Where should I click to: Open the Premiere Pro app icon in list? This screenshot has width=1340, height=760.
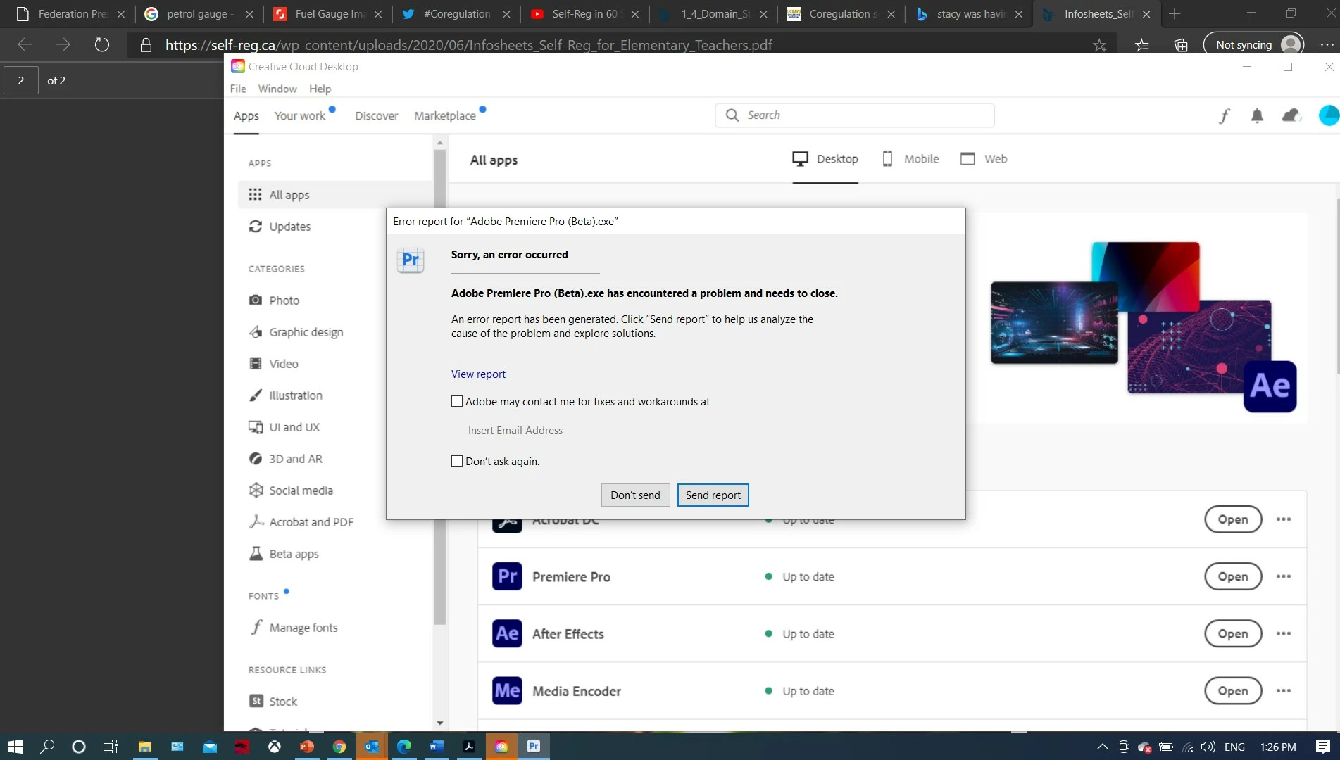pyautogui.click(x=507, y=576)
